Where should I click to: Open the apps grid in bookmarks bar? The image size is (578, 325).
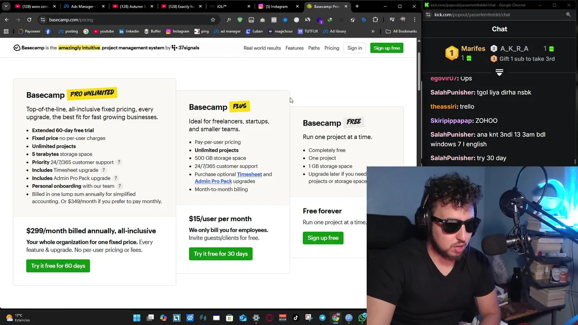coord(6,31)
